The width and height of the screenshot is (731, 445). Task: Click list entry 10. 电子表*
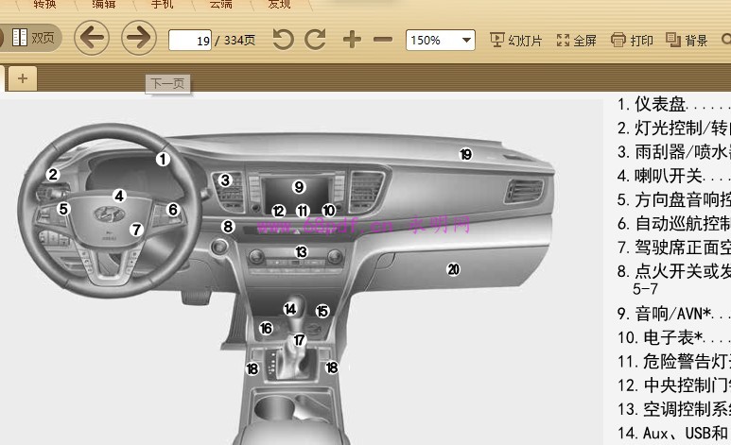coord(674,337)
